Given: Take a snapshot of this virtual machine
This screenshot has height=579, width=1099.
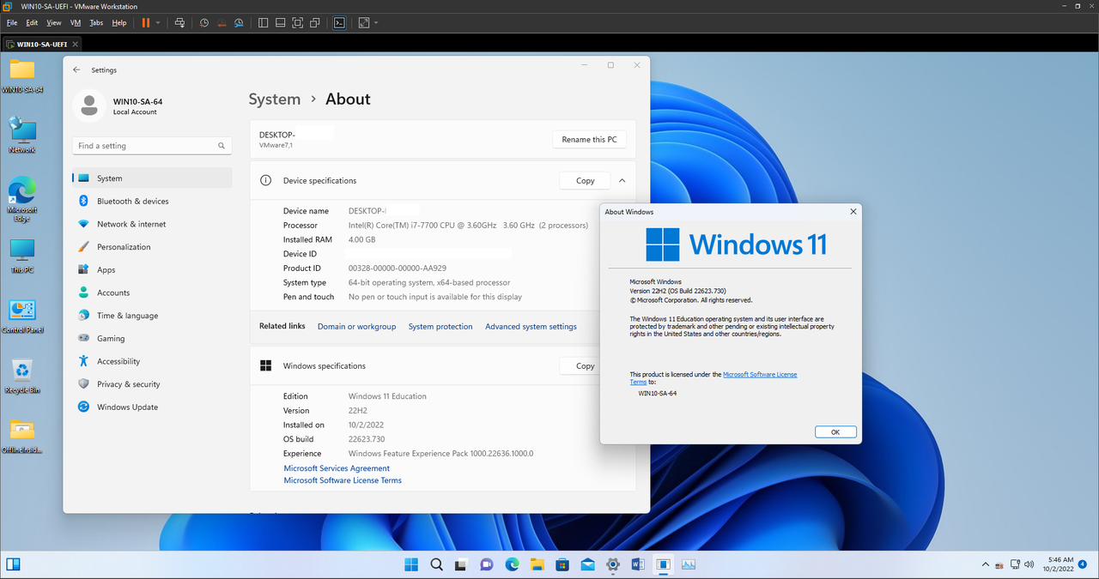Looking at the screenshot, I should coord(203,22).
